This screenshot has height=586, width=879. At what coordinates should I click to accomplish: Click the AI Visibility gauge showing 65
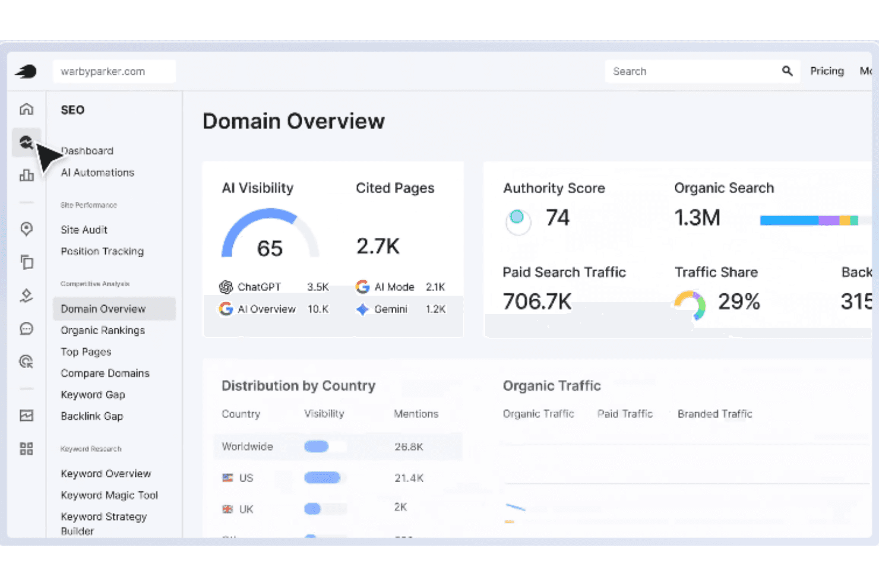click(x=270, y=233)
